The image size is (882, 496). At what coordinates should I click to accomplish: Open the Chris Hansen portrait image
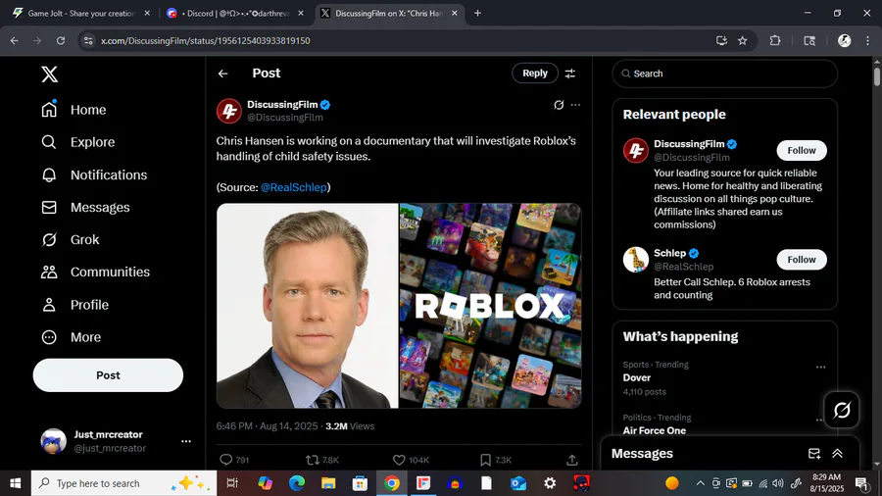click(307, 306)
